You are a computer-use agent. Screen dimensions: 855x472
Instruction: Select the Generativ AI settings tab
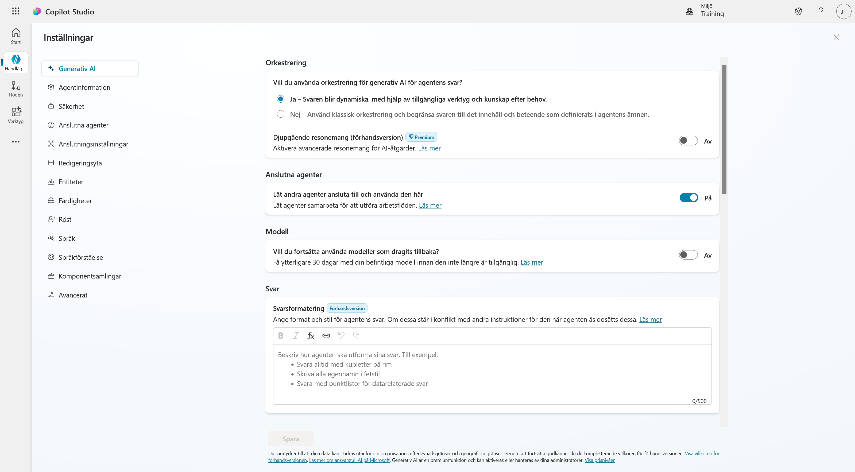point(90,68)
